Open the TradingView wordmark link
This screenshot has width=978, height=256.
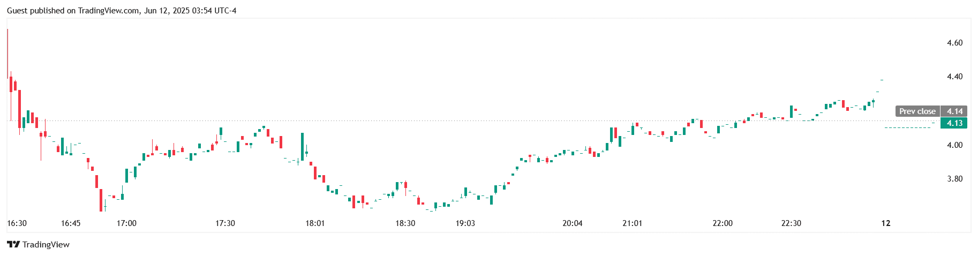pyautogui.click(x=46, y=245)
